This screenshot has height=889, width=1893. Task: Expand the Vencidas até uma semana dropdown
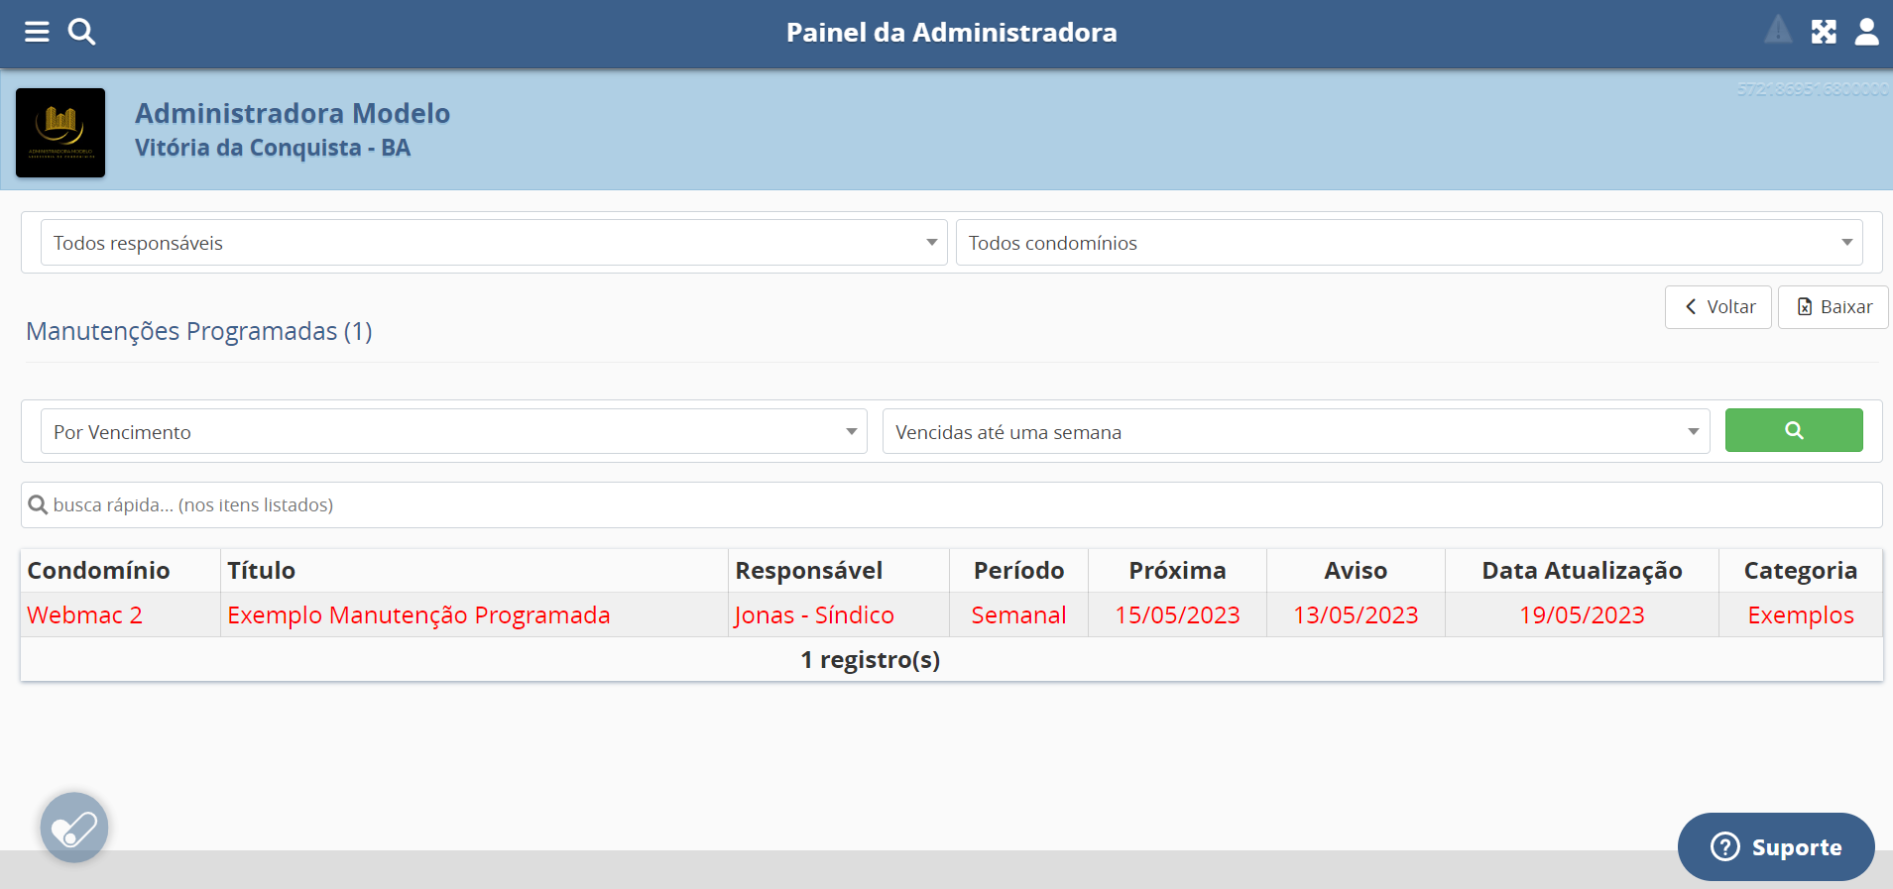pos(1295,432)
